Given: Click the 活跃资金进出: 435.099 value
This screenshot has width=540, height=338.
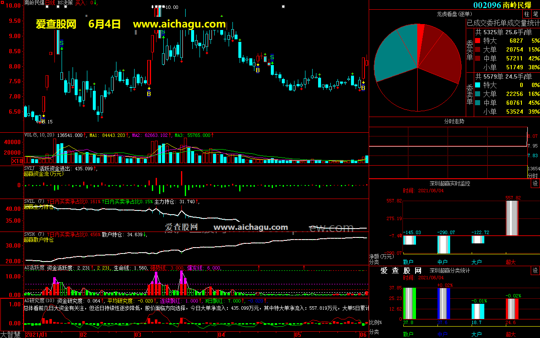Looking at the screenshot, I should 69,168.
